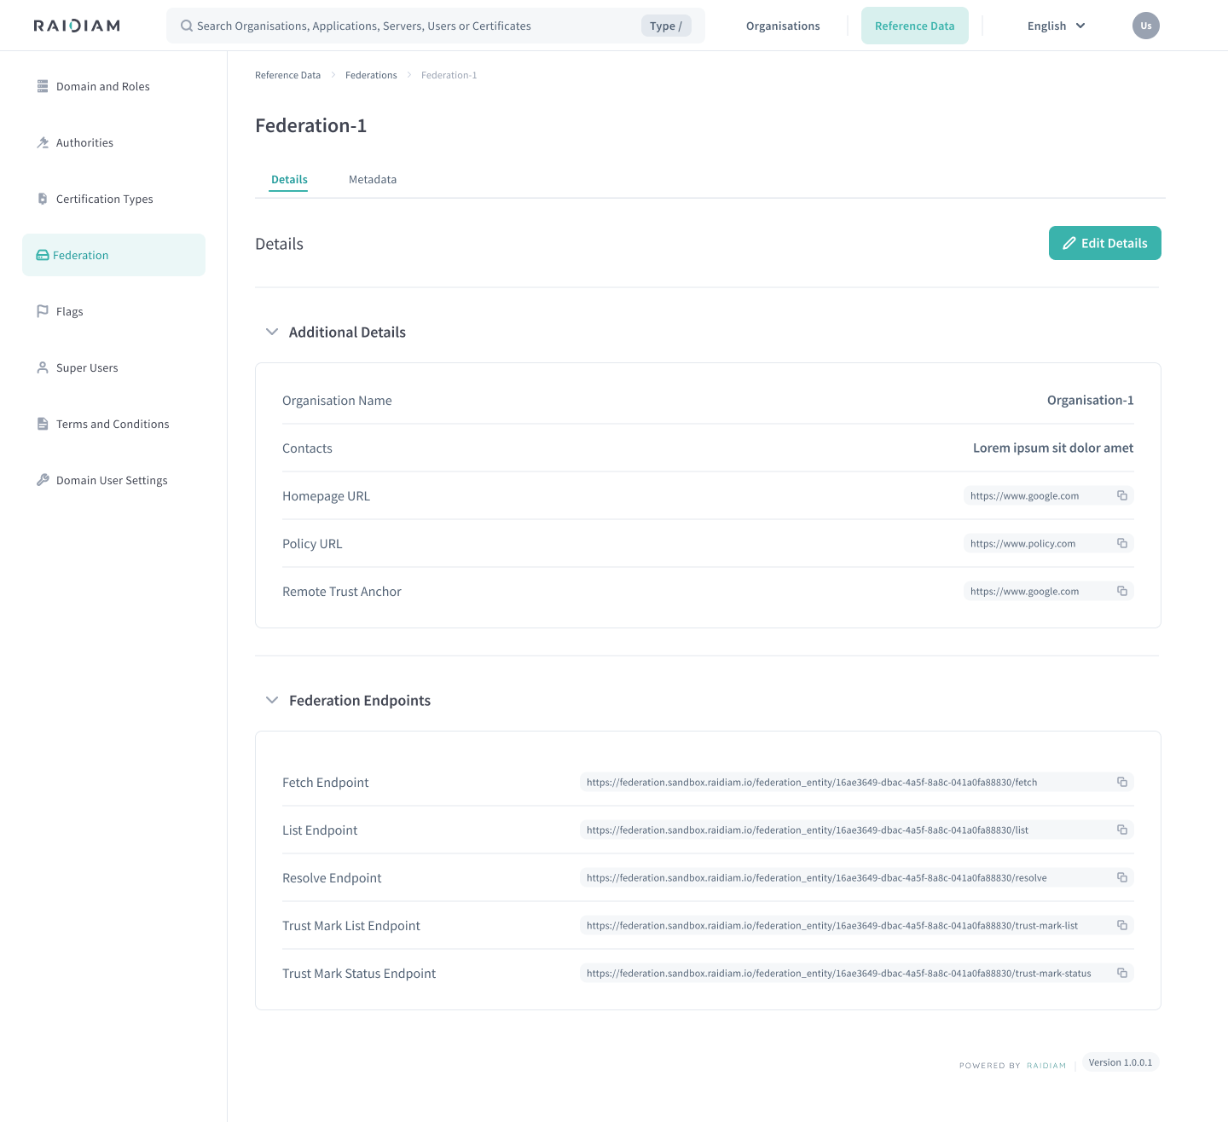Collapse the Additional Details section
This screenshot has width=1228, height=1122.
[x=271, y=332]
